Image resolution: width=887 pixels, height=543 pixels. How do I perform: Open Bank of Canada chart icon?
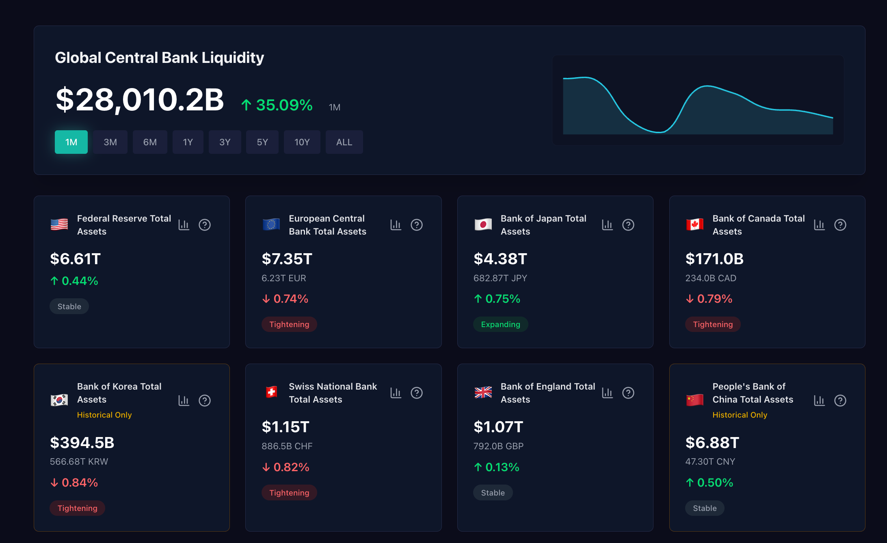click(x=819, y=225)
